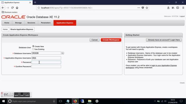The height and width of the screenshot is (104, 186).
Task: Bookmark this page with the star icon
Action: [x=147, y=8]
